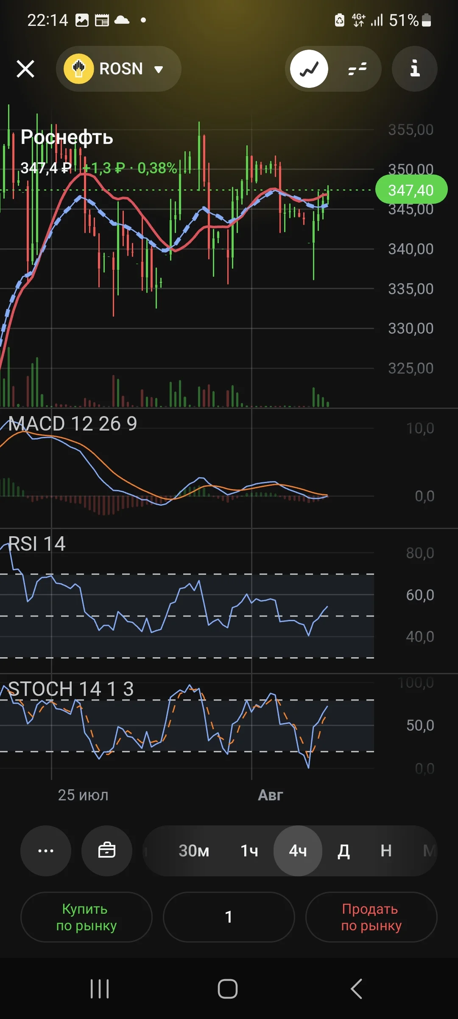
Task: Tap the MACD 12 26 9 indicator label
Action: point(73,423)
